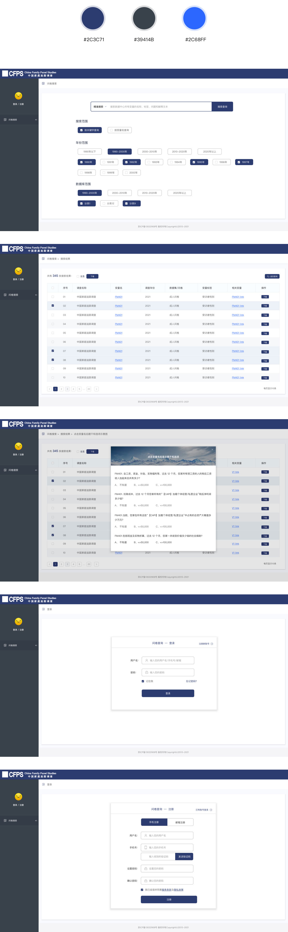Switch to the 邮箱注册 tab
This screenshot has height=932, width=288.
180,822
